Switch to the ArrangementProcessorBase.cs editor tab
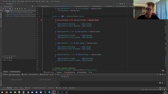The width and height of the screenshot is (168, 94). tap(81, 6)
